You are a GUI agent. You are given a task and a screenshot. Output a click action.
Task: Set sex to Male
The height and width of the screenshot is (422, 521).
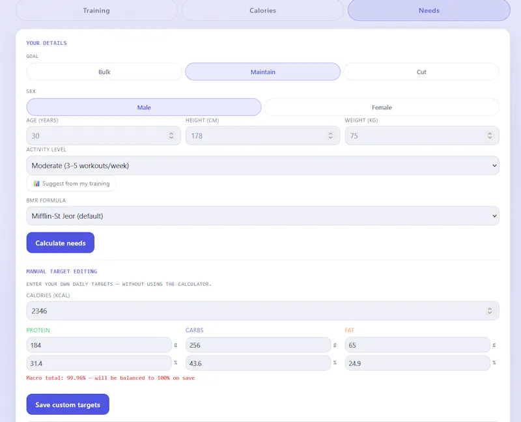coord(144,107)
